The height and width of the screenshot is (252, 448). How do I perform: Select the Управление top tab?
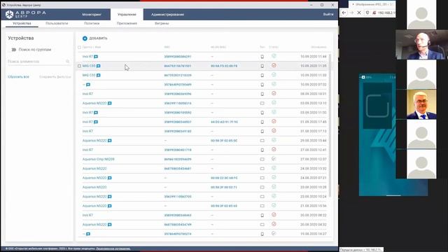pos(127,15)
